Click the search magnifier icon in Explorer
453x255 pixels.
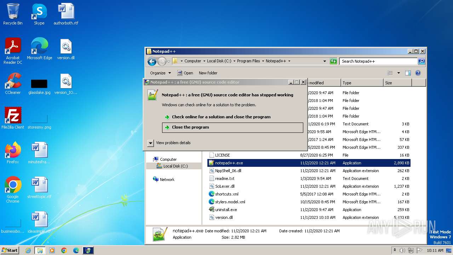tap(421, 61)
